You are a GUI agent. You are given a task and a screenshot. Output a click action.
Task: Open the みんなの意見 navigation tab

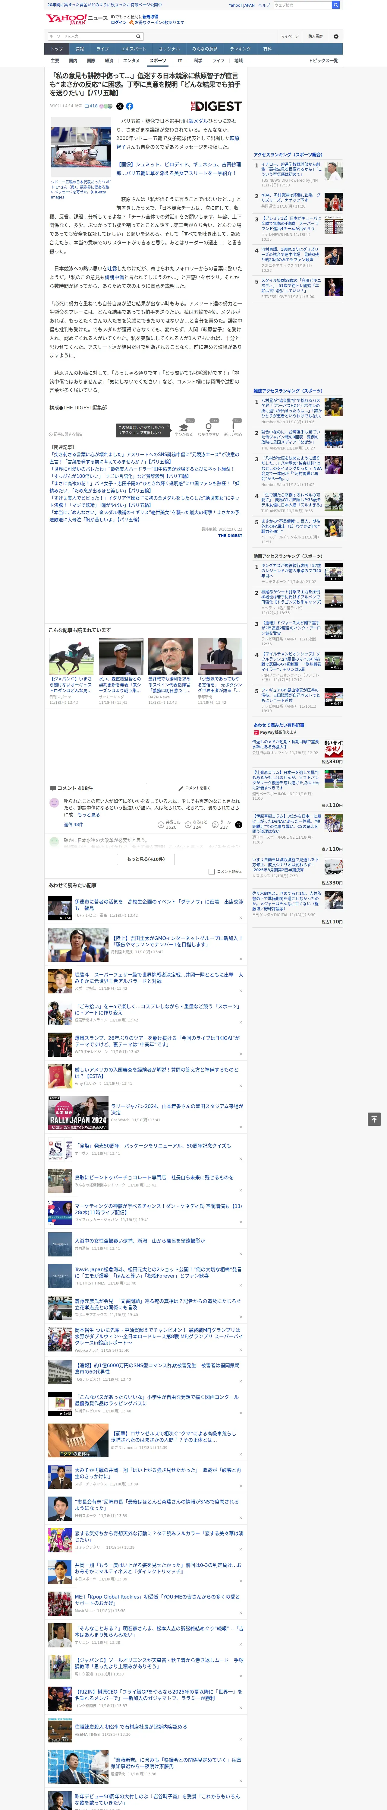pos(204,49)
